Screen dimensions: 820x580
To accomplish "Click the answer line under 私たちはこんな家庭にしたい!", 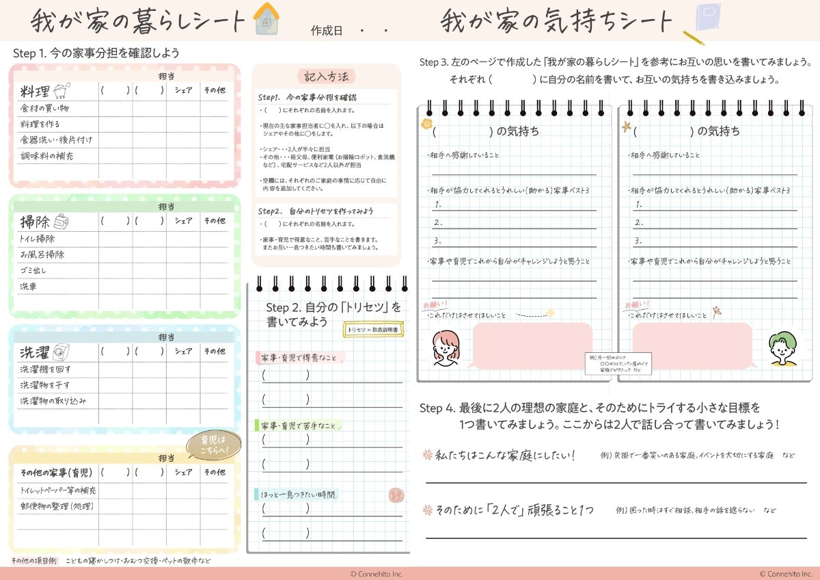I will [x=616, y=483].
